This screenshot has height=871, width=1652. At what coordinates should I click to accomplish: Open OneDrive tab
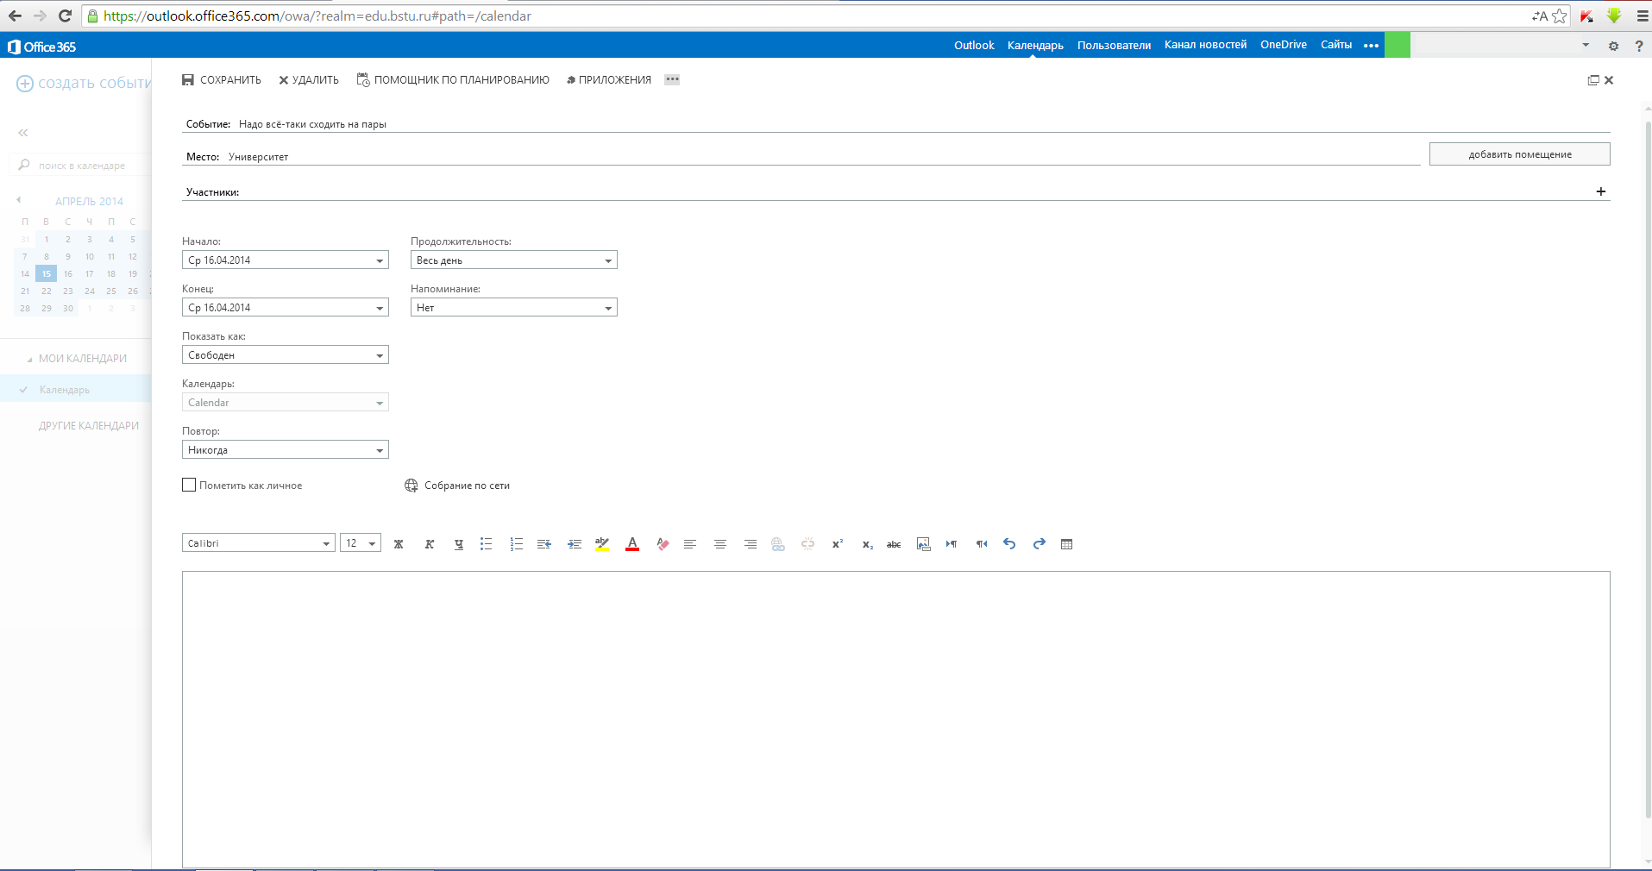click(1284, 45)
